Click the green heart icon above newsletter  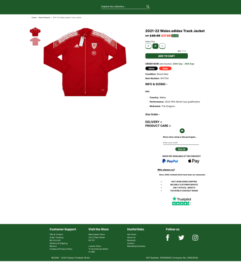tap(182, 131)
